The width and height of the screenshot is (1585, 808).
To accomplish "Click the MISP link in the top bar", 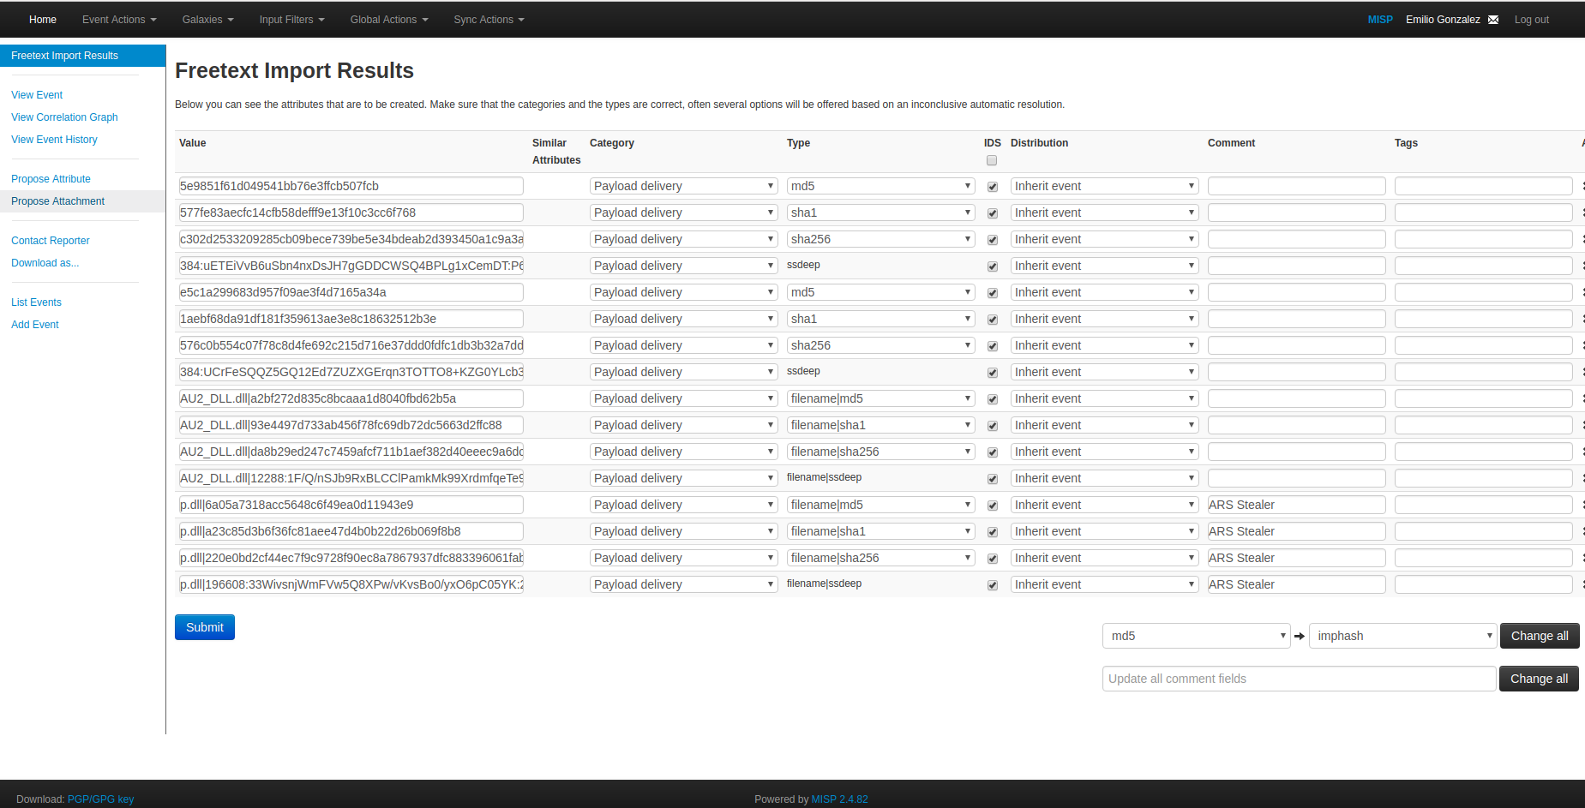I will (1380, 20).
